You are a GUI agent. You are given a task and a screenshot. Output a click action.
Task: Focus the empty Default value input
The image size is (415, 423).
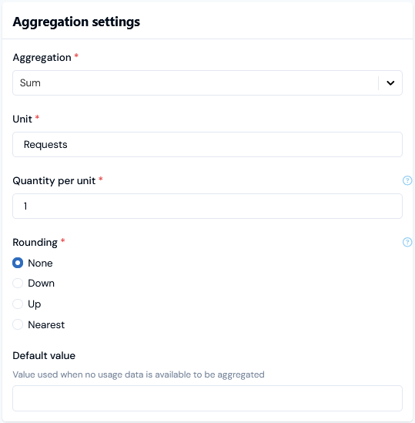click(x=207, y=398)
